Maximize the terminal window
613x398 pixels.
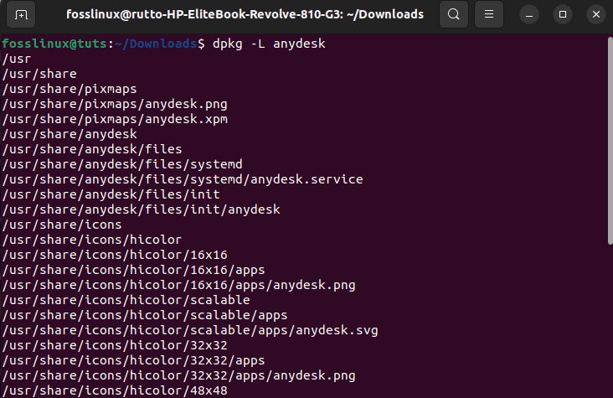point(563,15)
